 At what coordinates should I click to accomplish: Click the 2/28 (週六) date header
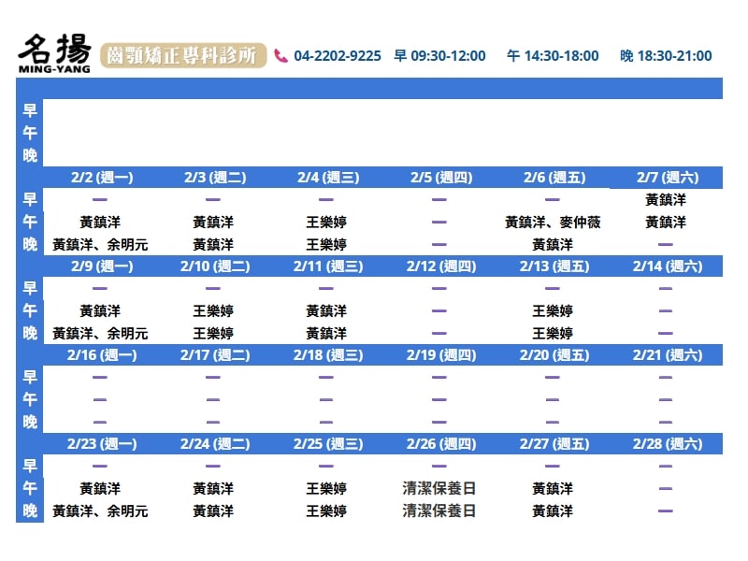point(666,444)
